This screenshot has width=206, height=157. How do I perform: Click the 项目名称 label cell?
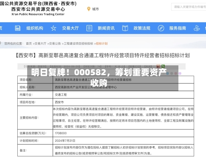[35, 80]
